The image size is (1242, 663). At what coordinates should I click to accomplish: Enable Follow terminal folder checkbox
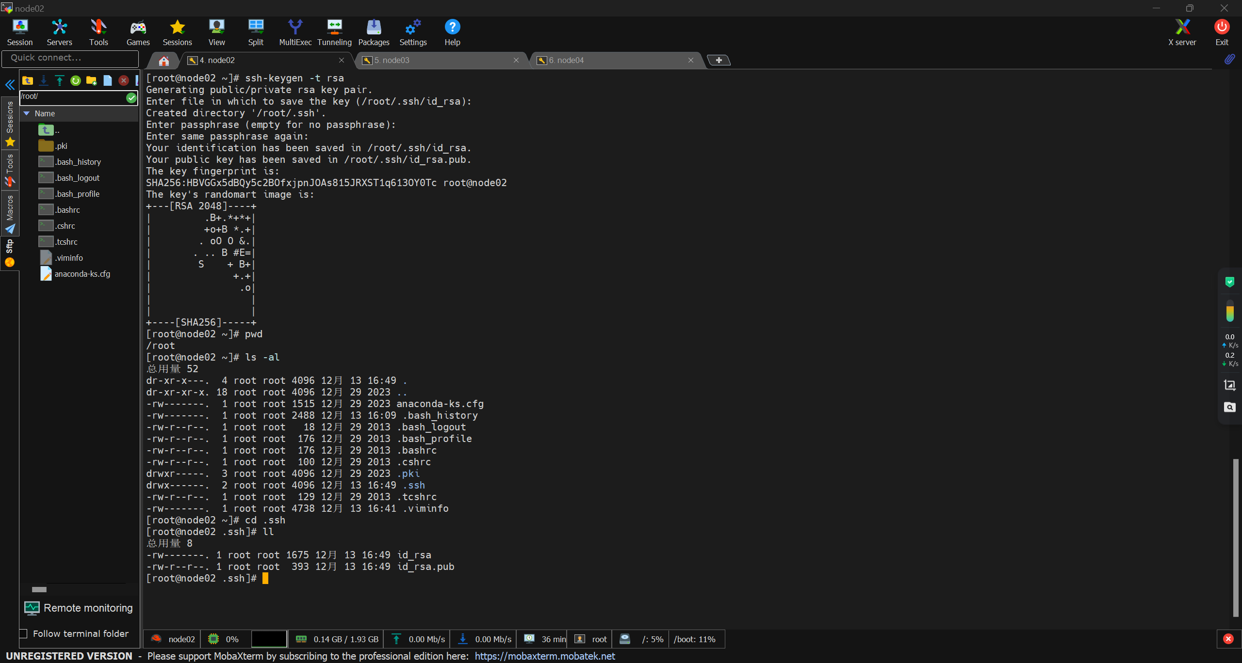point(23,634)
